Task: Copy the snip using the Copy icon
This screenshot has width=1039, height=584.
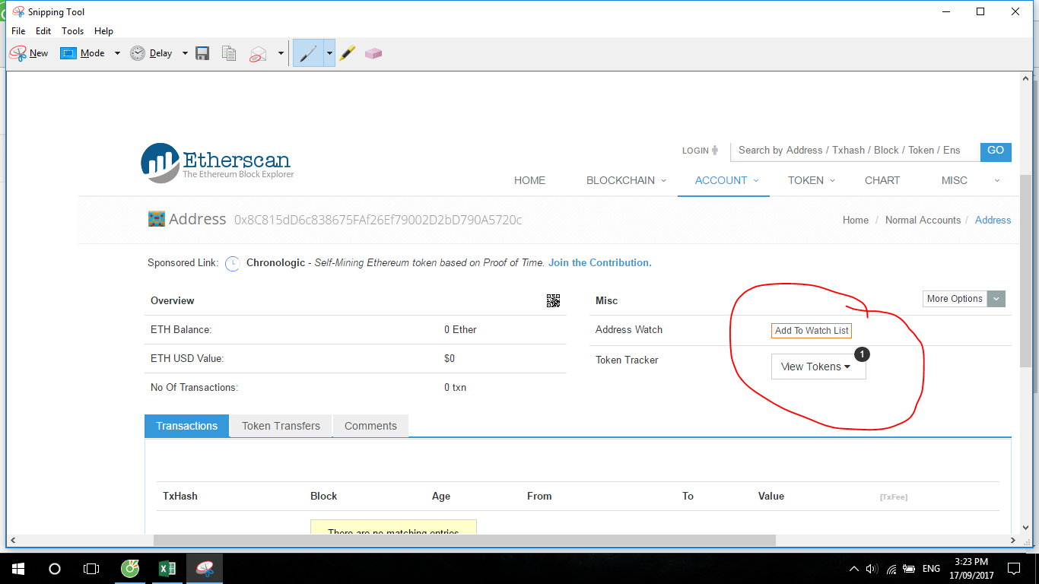Action: click(x=229, y=53)
